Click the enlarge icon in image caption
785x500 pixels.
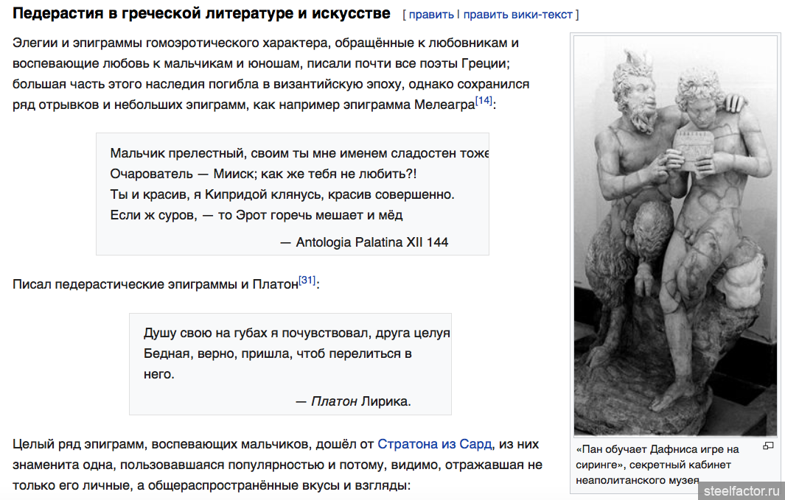pos(768,446)
